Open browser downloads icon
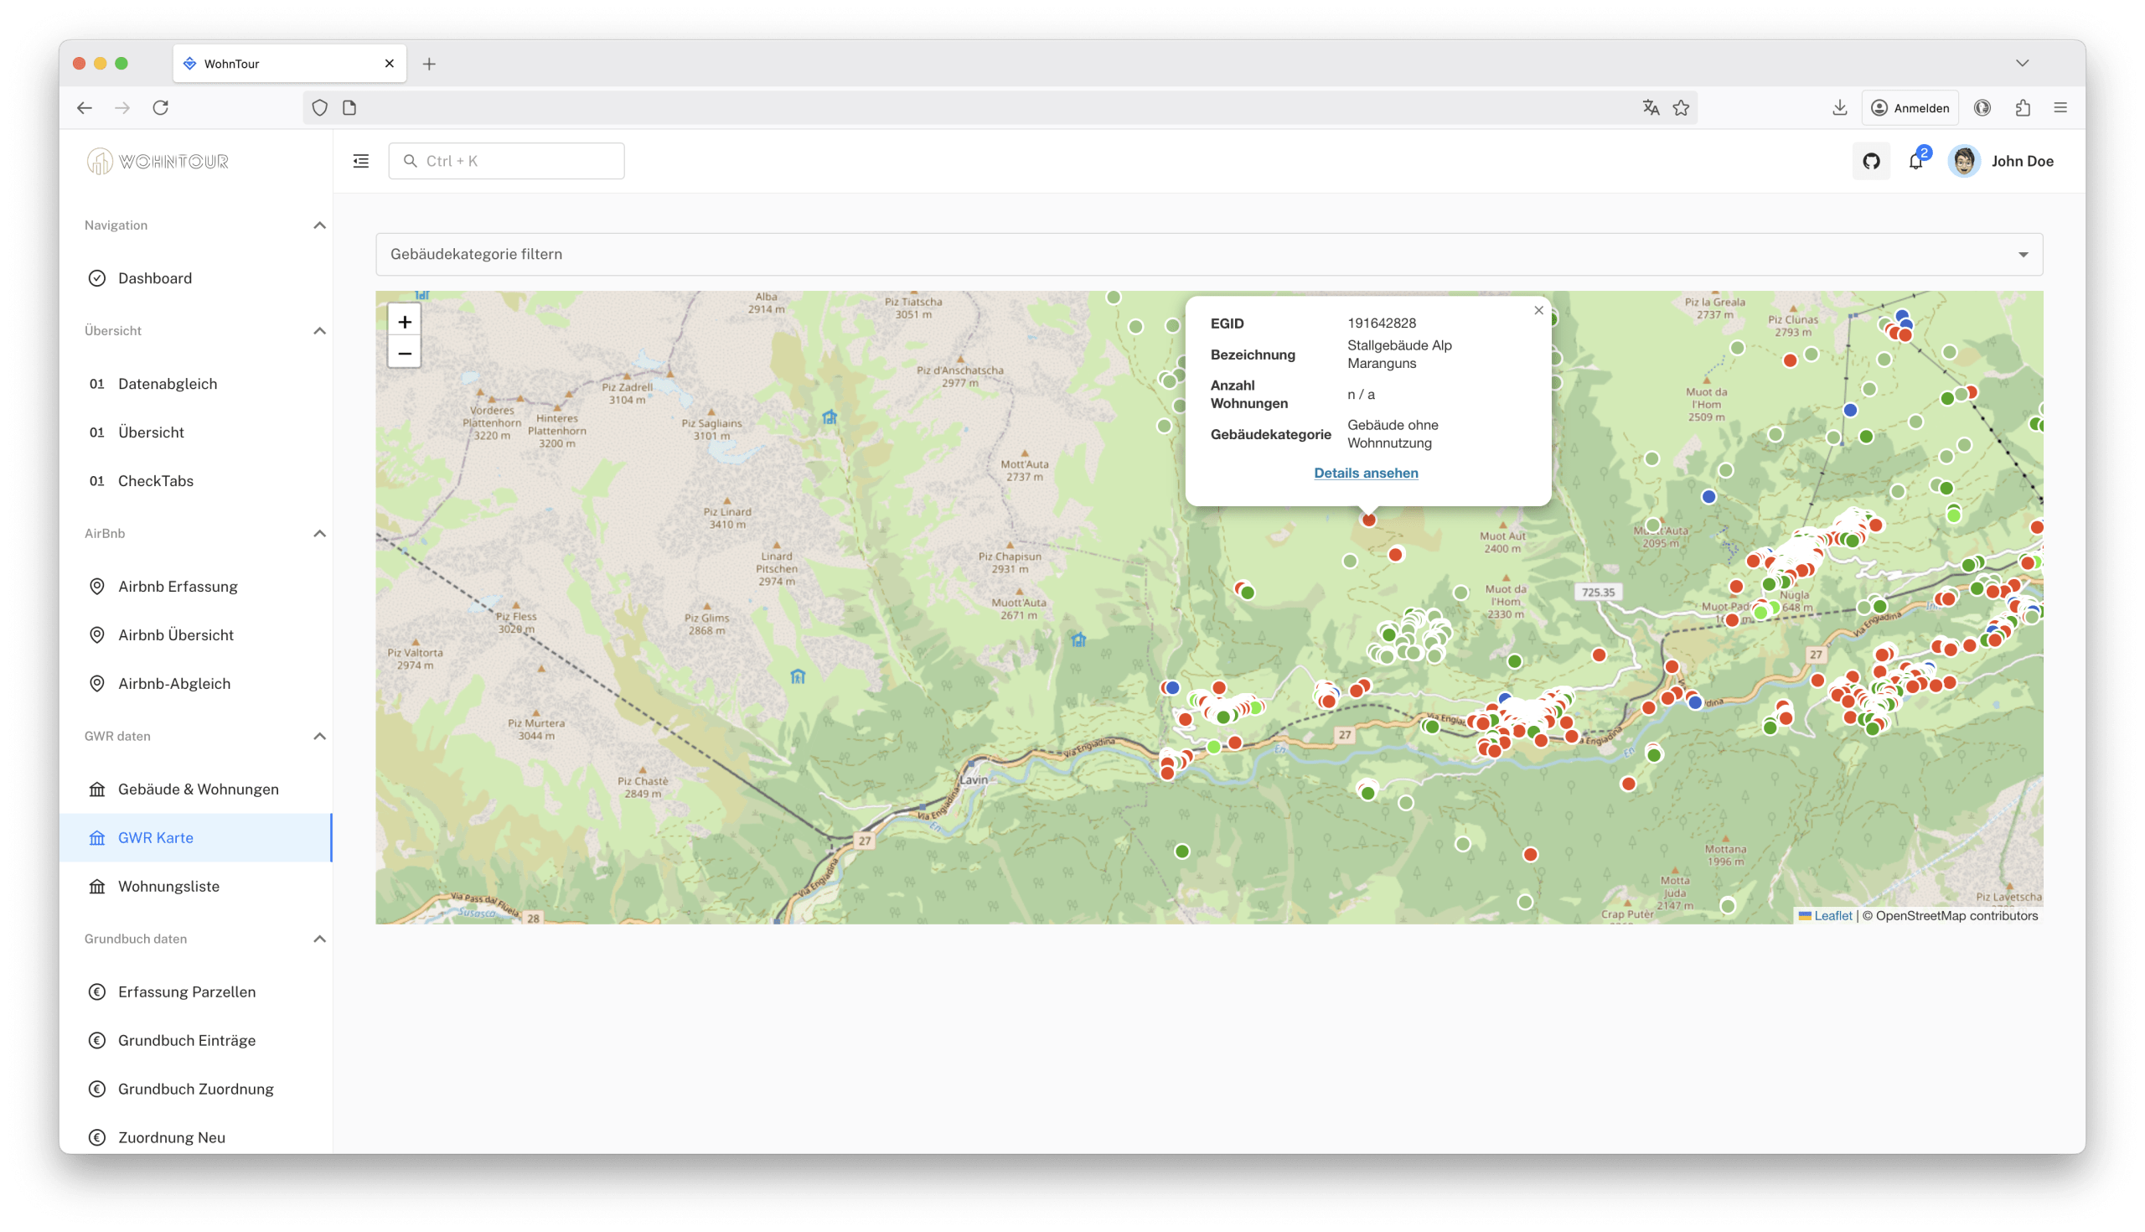Viewport: 2145px width, 1232px height. pyautogui.click(x=1839, y=107)
